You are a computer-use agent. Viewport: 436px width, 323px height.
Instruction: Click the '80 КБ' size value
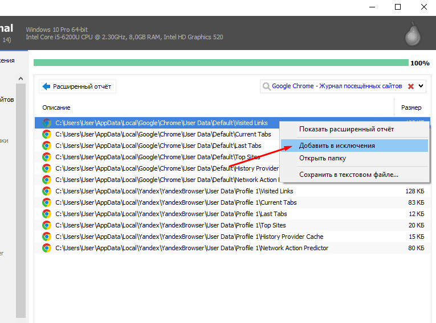click(x=416, y=248)
